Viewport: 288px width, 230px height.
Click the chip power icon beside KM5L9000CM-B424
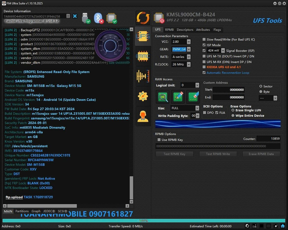159,18
